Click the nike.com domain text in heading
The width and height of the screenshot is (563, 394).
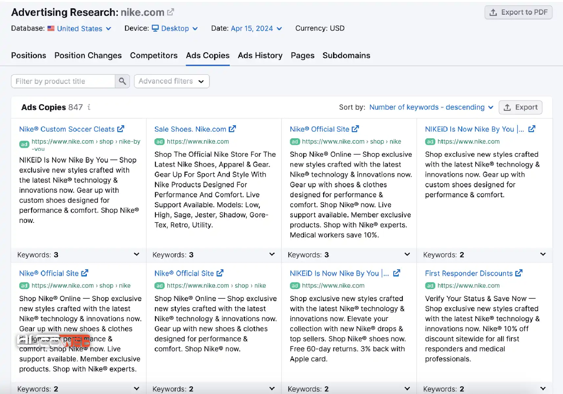142,12
